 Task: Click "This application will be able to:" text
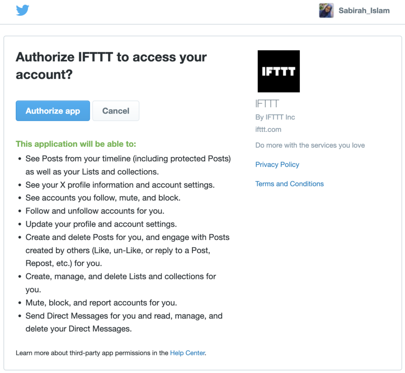pyautogui.click(x=76, y=144)
